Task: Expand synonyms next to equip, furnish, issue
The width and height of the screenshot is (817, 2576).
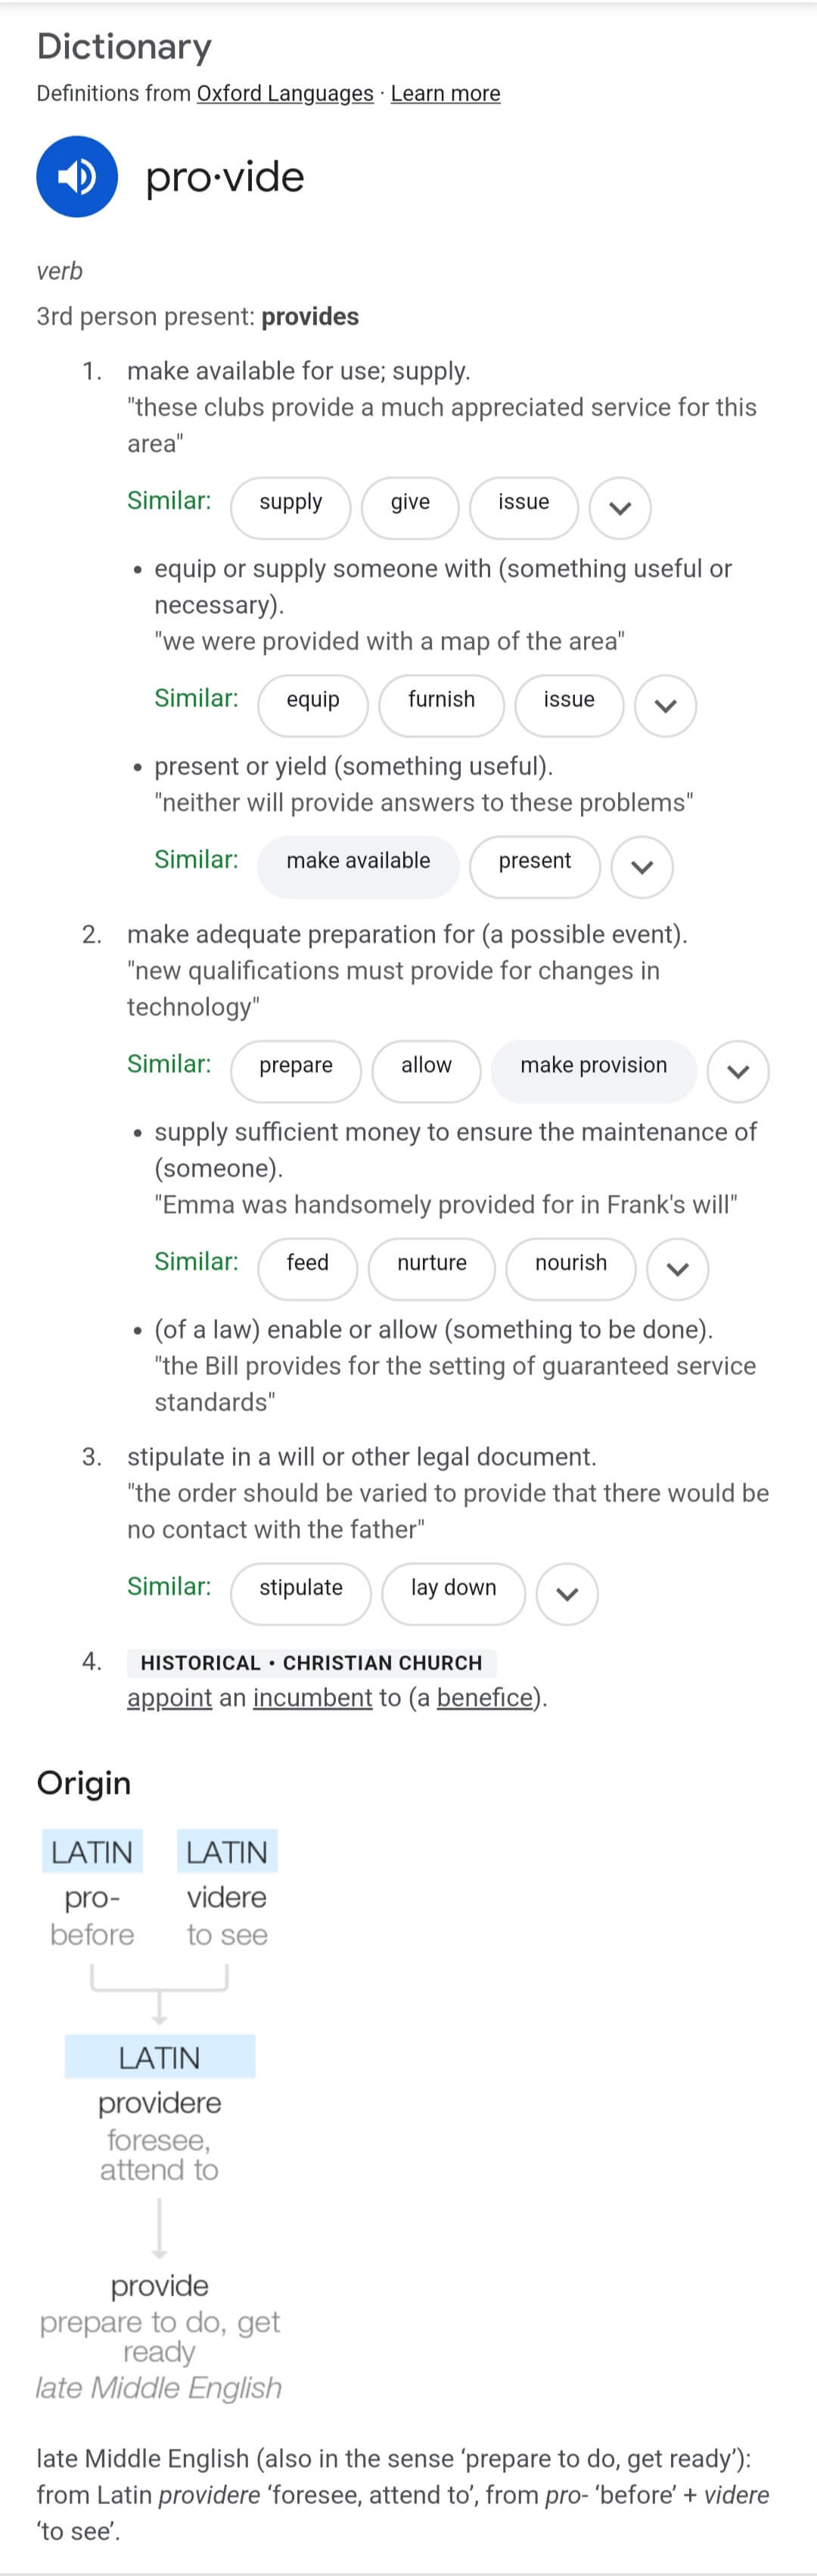Action: (x=665, y=706)
